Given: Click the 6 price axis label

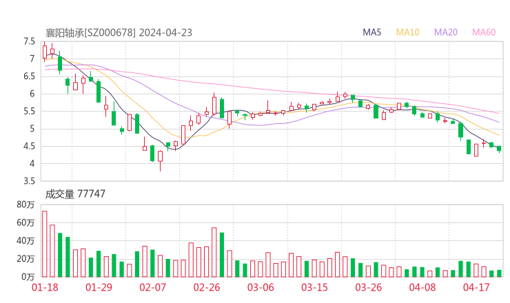Looking at the screenshot, I should pyautogui.click(x=32, y=94).
